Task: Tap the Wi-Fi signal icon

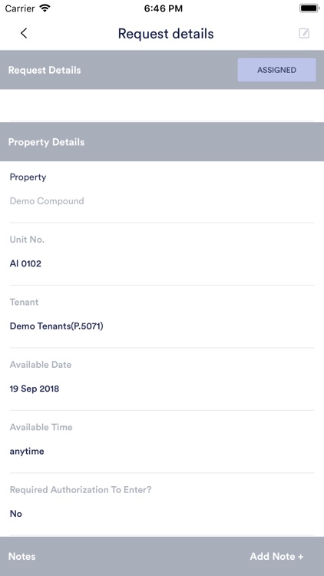Action: pyautogui.click(x=45, y=8)
